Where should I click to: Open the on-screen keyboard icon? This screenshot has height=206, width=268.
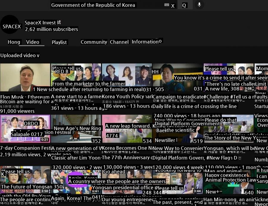click(167, 5)
